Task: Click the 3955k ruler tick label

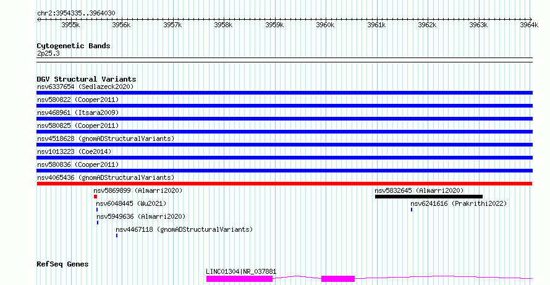Action: (70, 25)
